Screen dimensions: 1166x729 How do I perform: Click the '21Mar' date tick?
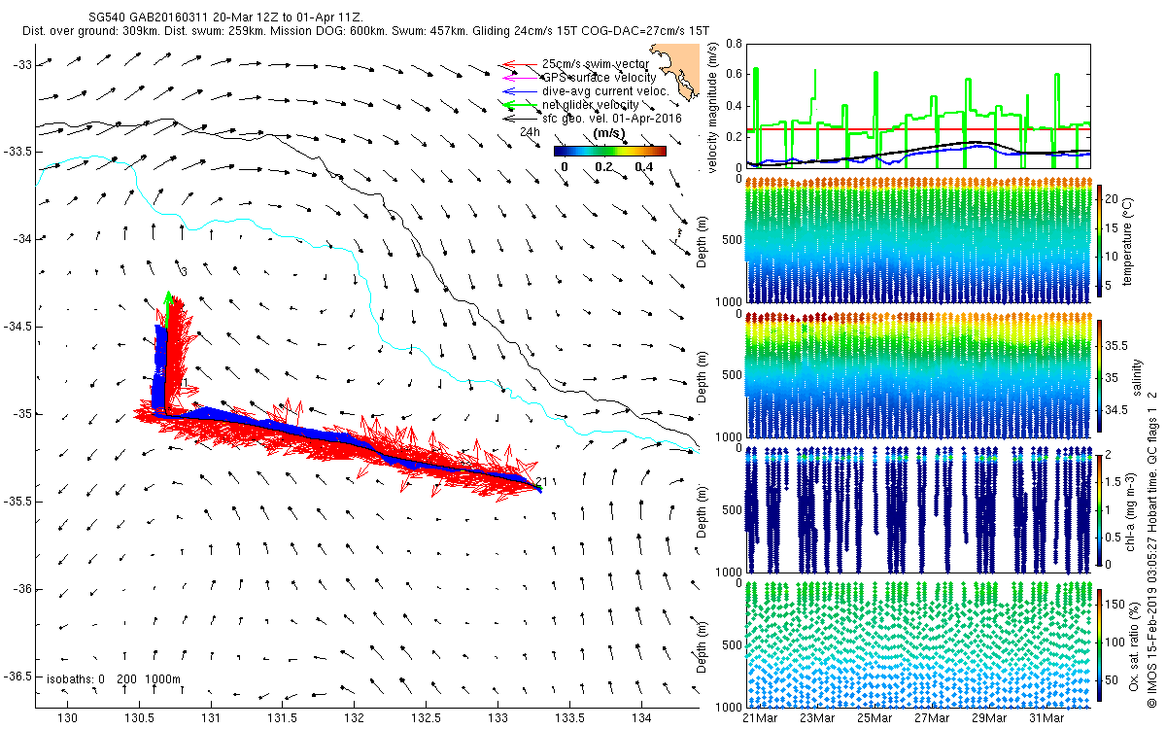[x=760, y=718]
